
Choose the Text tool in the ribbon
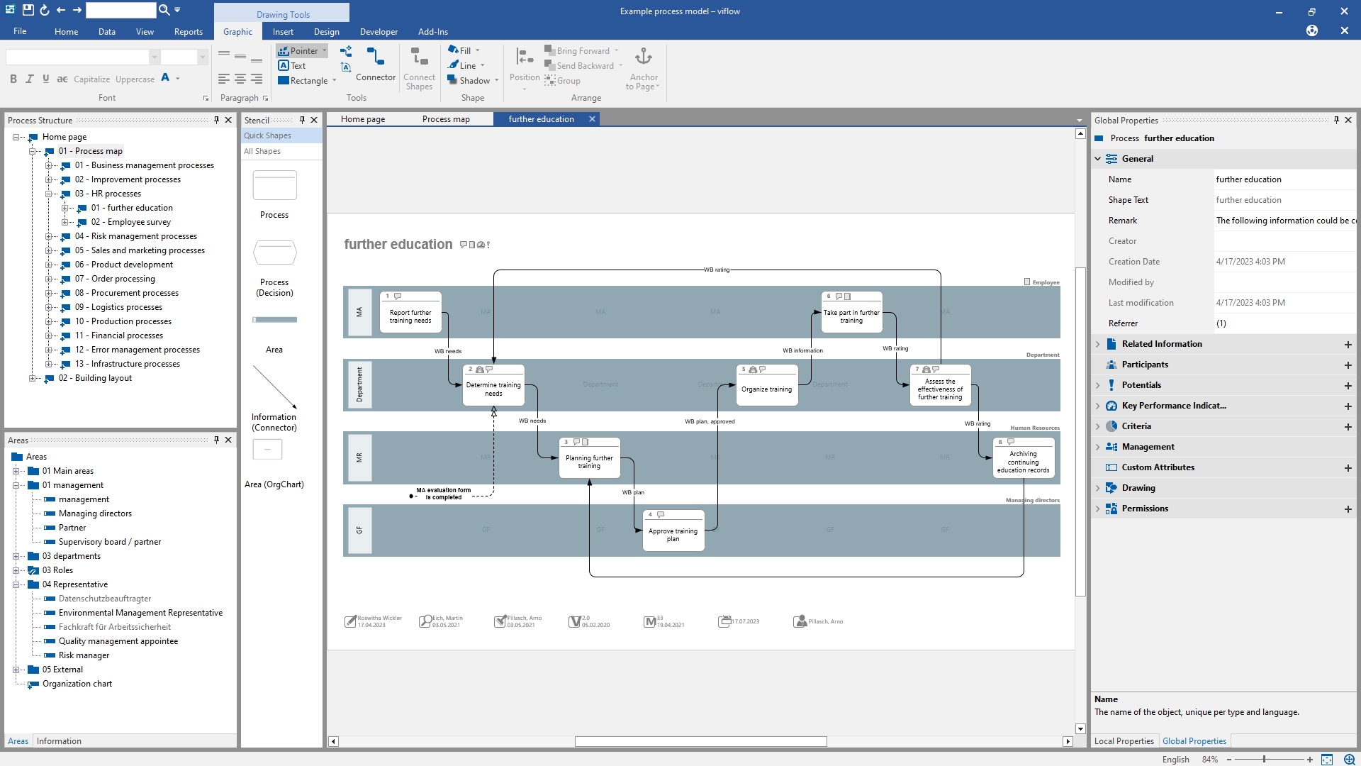point(292,65)
